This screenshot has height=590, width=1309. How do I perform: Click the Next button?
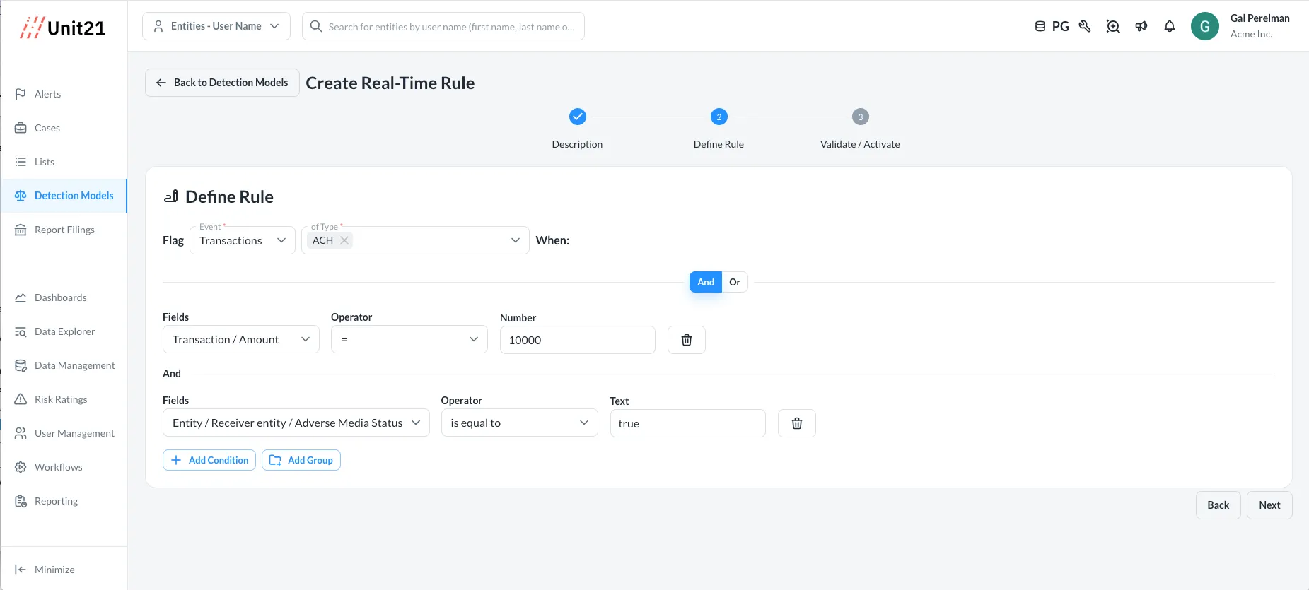[1269, 505]
